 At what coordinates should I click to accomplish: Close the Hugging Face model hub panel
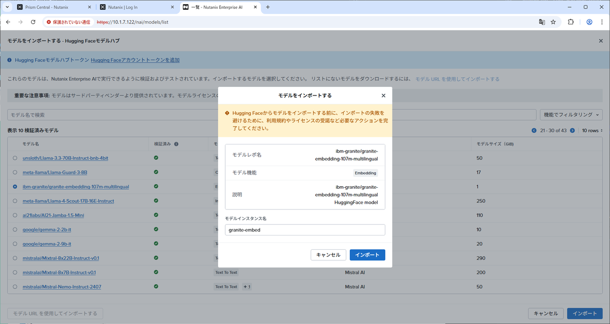coord(601,41)
